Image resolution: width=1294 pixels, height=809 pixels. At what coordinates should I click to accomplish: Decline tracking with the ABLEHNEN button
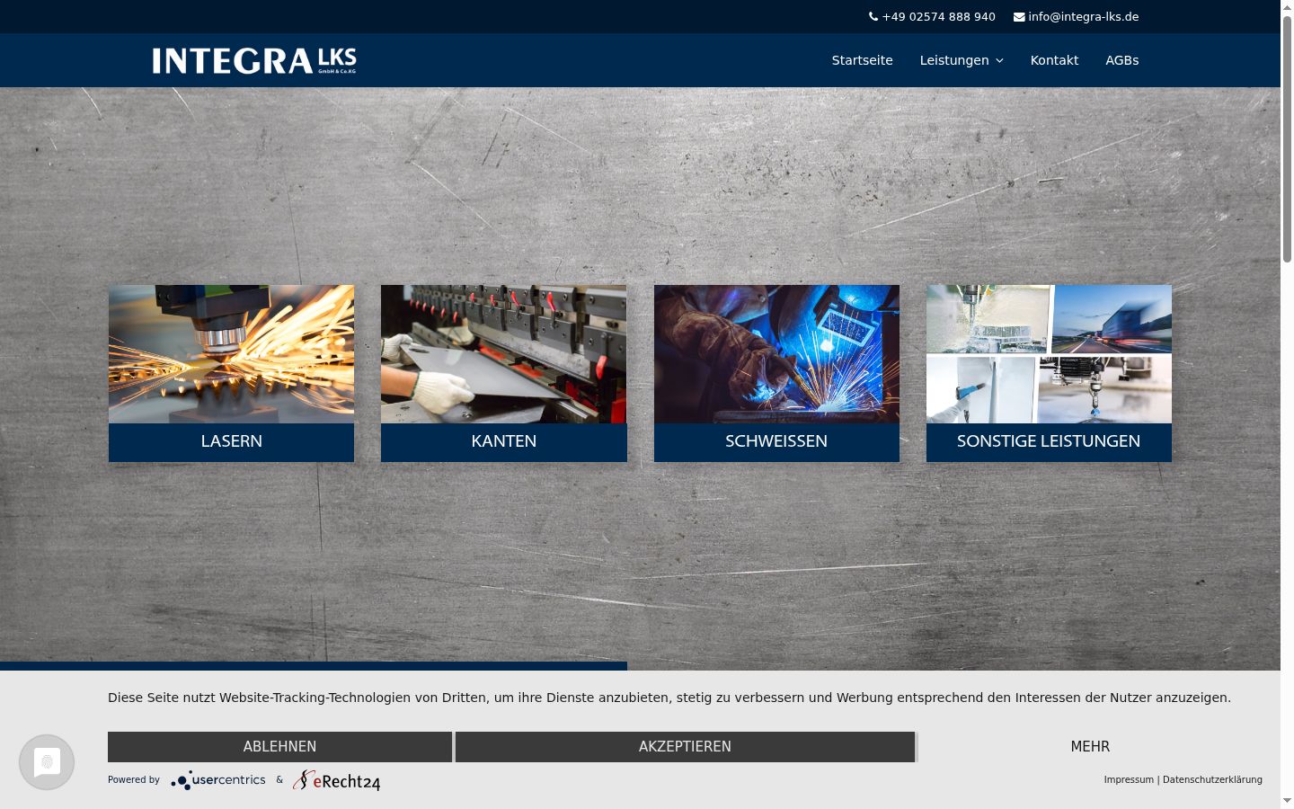coord(279,747)
